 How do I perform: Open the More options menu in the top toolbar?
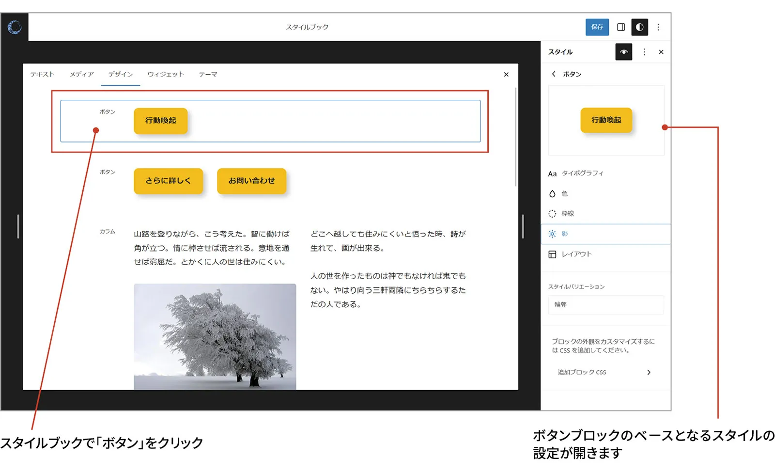[658, 27]
